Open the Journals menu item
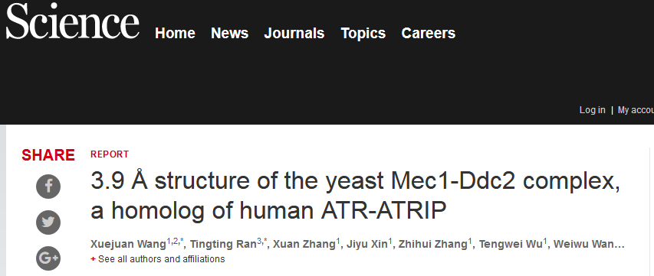Image resolution: width=654 pixels, height=276 pixels. 294,33
